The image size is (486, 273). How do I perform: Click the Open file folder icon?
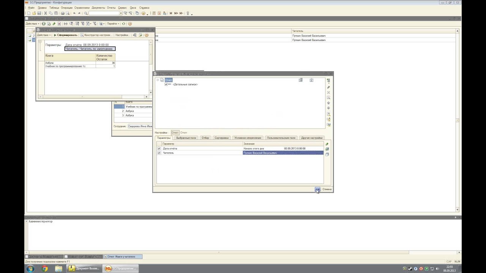click(34, 13)
